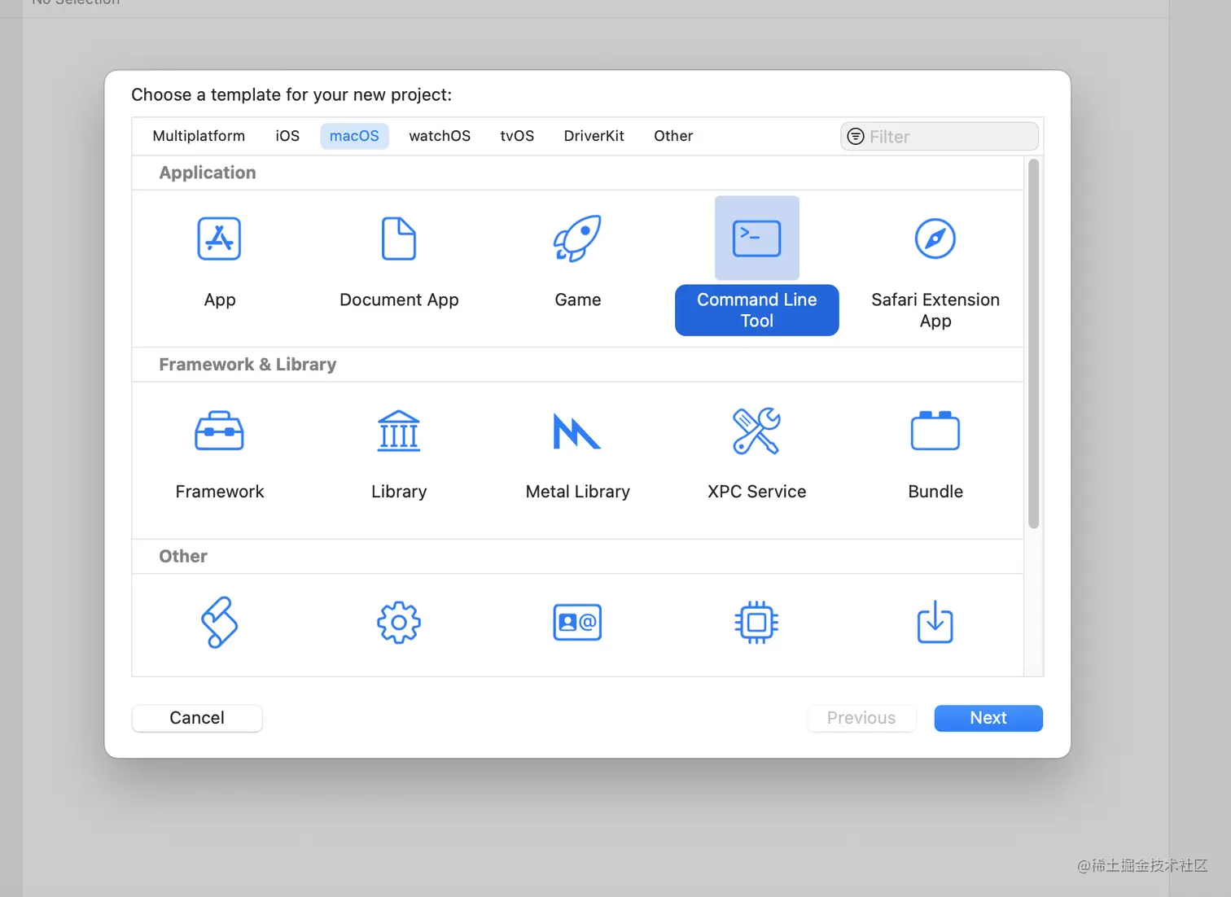Select the Command Line Tool terminal icon
Image resolution: width=1231 pixels, height=897 pixels.
(x=756, y=238)
